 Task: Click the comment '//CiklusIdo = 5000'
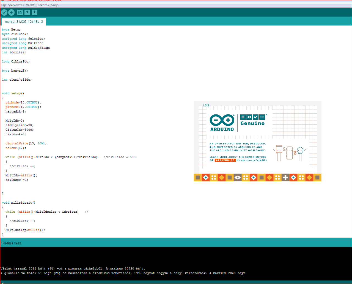tap(120, 157)
